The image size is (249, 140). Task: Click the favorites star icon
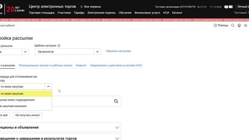point(245,25)
